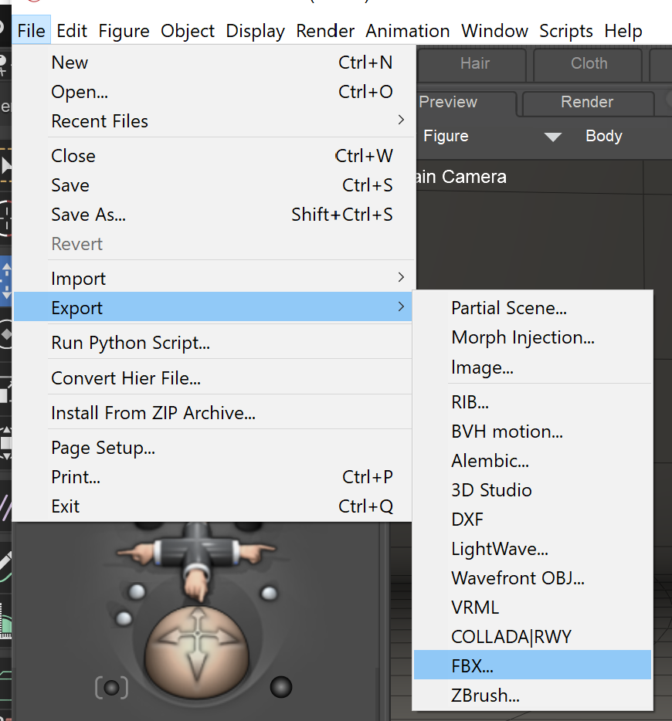
Task: Select Image... export option
Action: click(533, 367)
